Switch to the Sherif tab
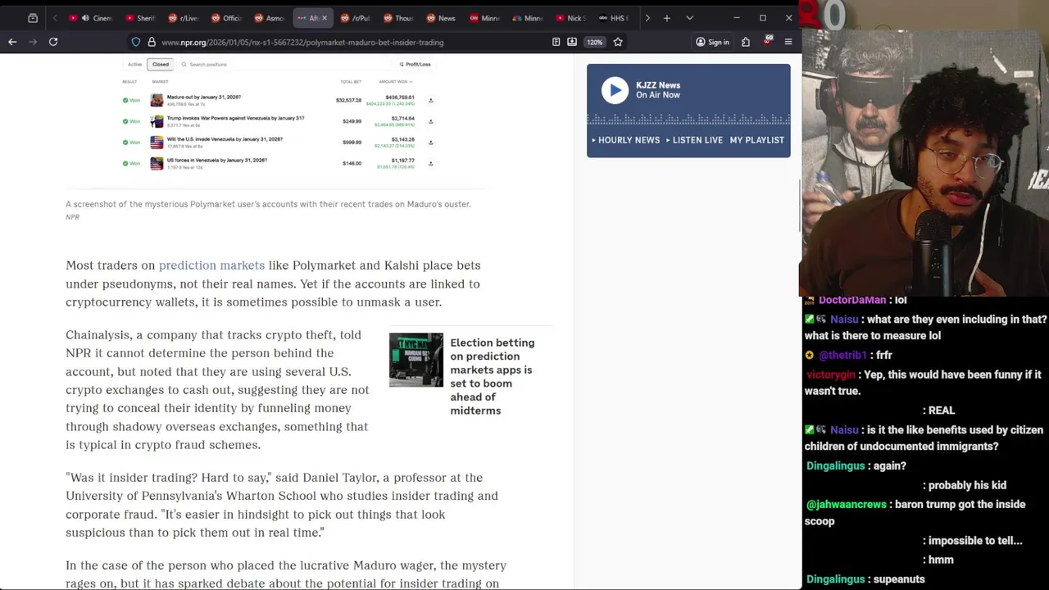Image resolution: width=1049 pixels, height=590 pixels. pyautogui.click(x=140, y=18)
